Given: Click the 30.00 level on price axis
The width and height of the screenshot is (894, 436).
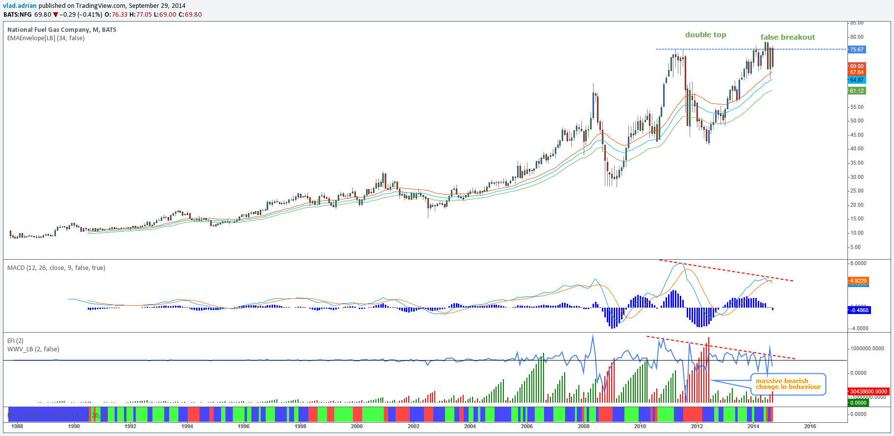Looking at the screenshot, I should (857, 177).
